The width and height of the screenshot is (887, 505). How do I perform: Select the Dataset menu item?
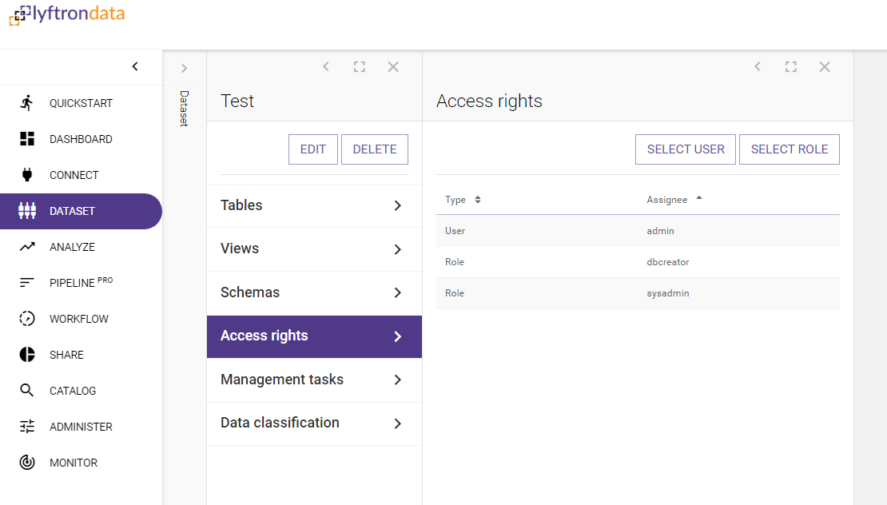[81, 211]
